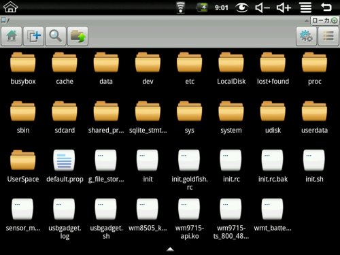Select the init.rc file
Viewport: 340px width, 255px height.
tap(231, 166)
